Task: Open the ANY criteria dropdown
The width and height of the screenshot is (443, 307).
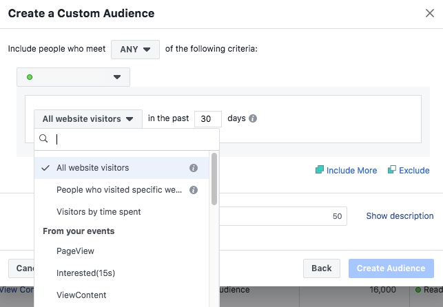Action: (135, 50)
